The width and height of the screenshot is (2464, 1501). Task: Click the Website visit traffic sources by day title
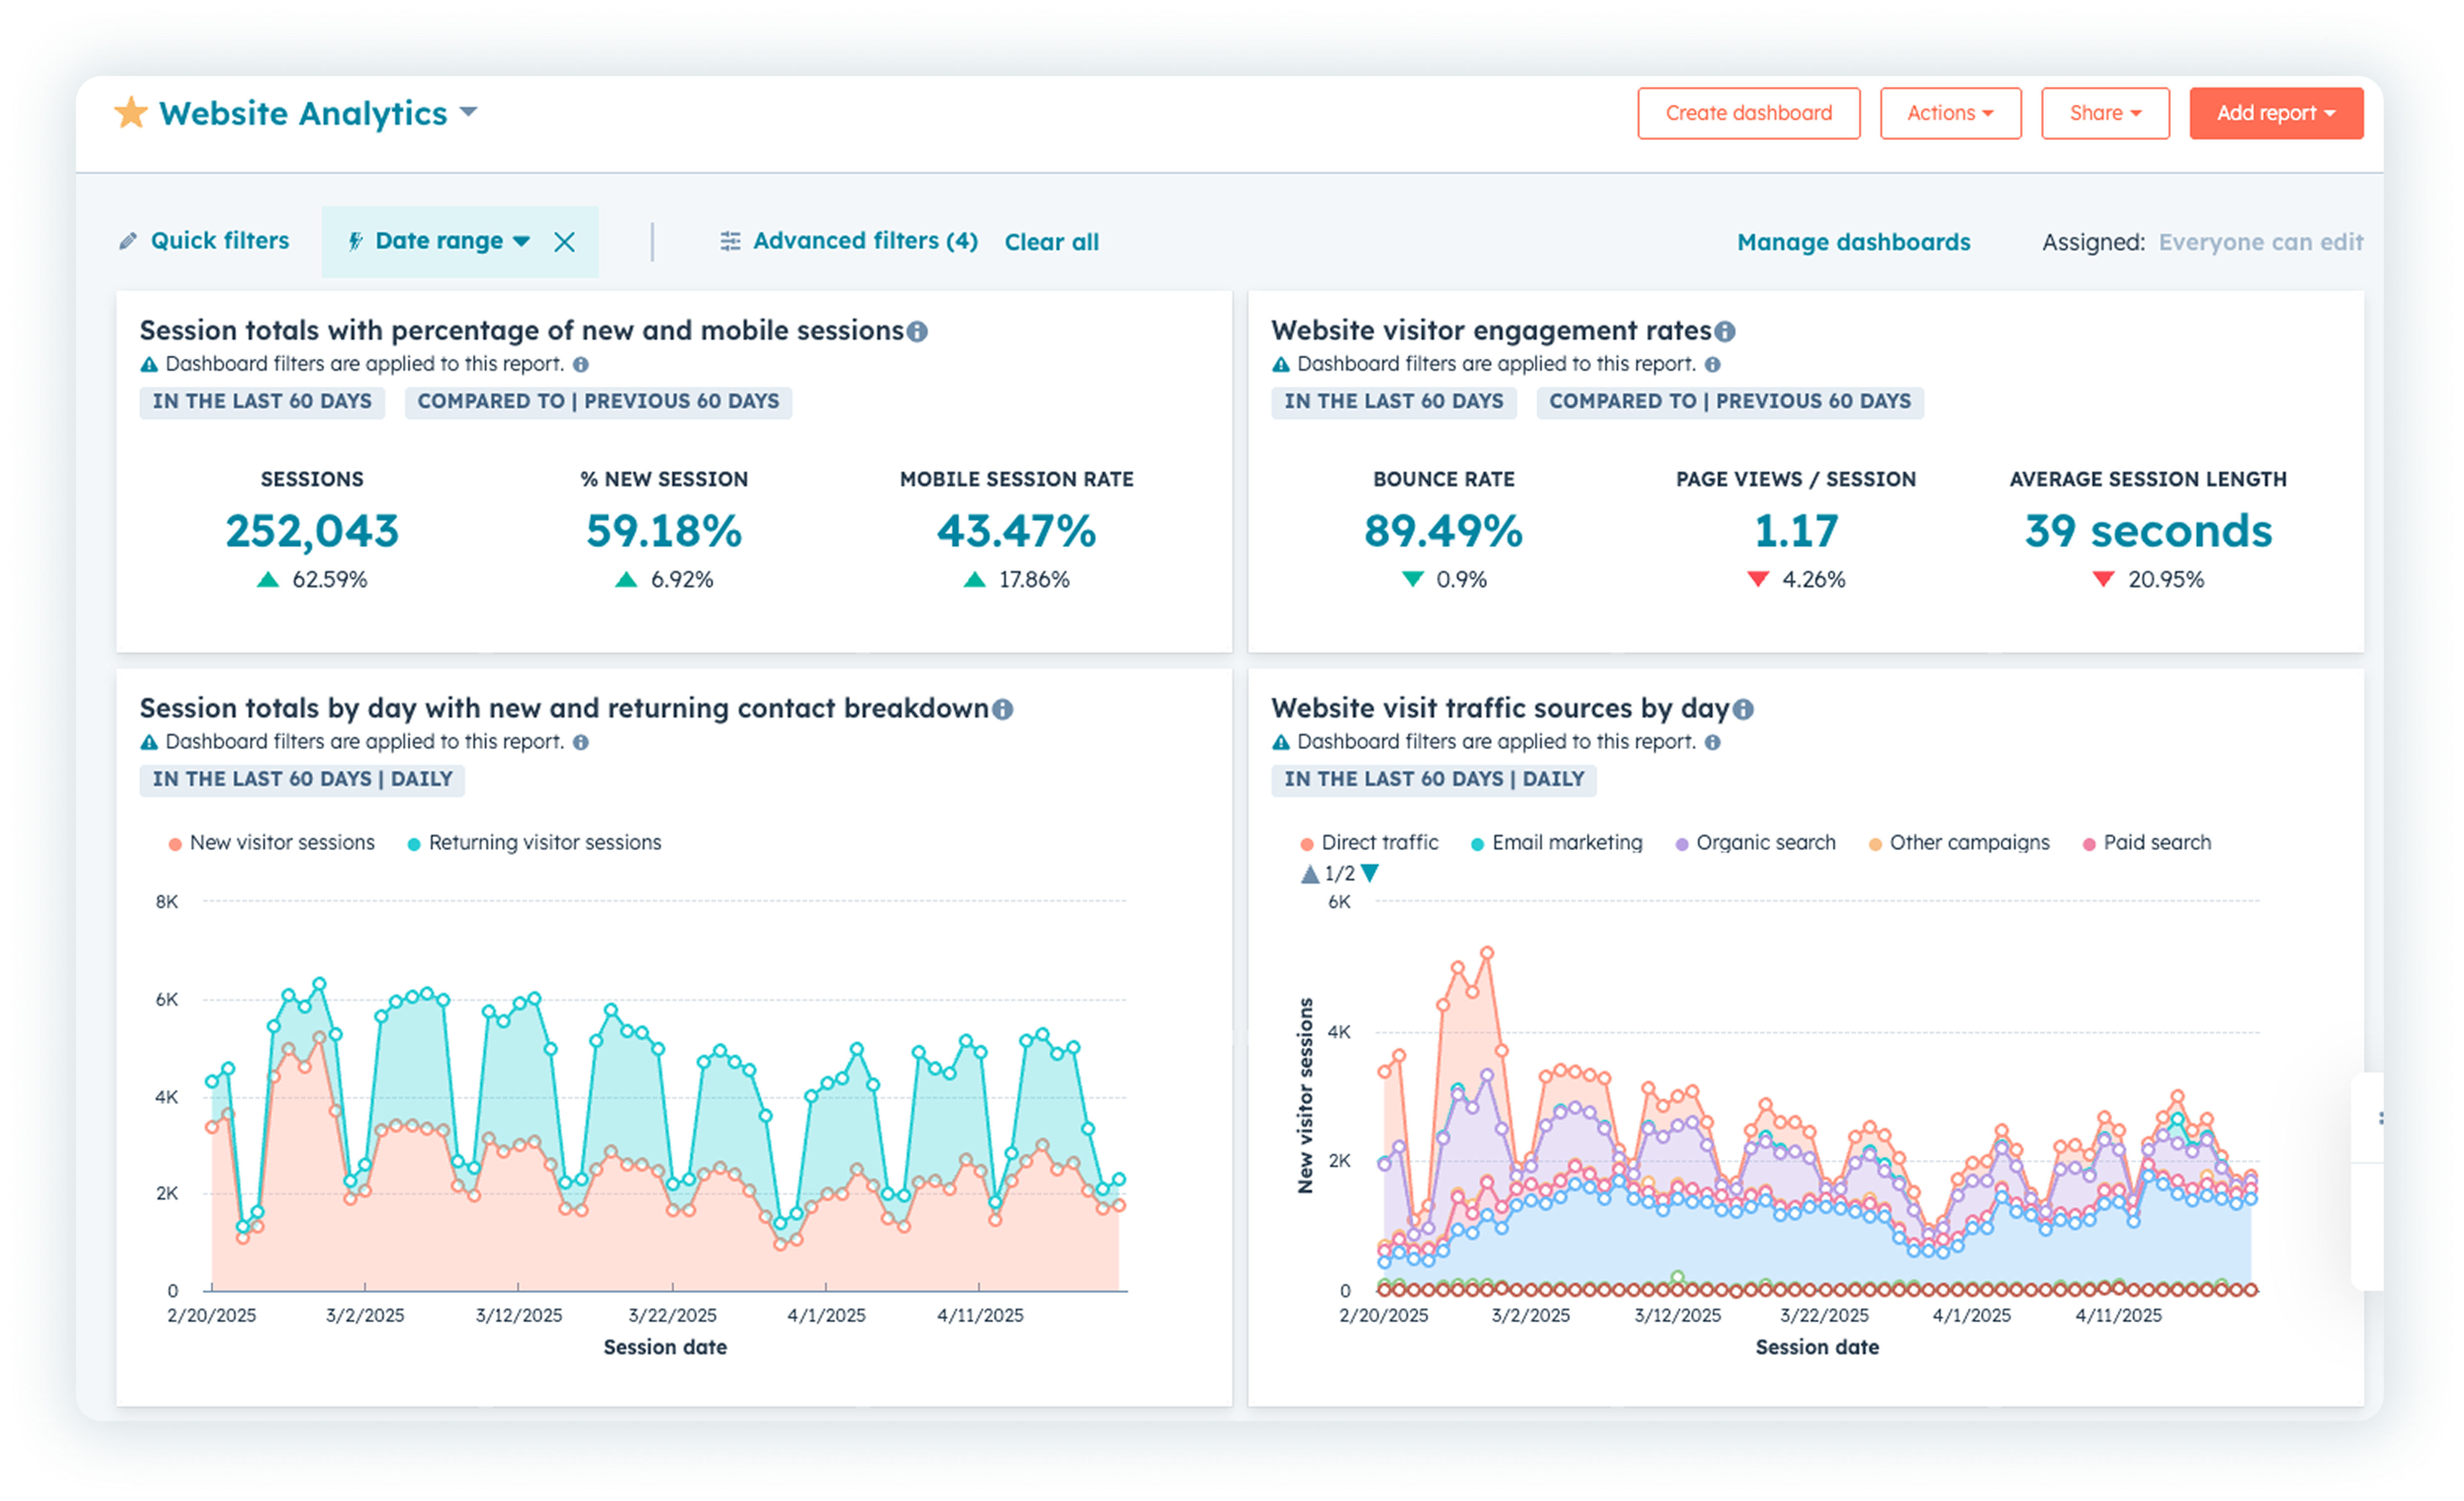1500,709
